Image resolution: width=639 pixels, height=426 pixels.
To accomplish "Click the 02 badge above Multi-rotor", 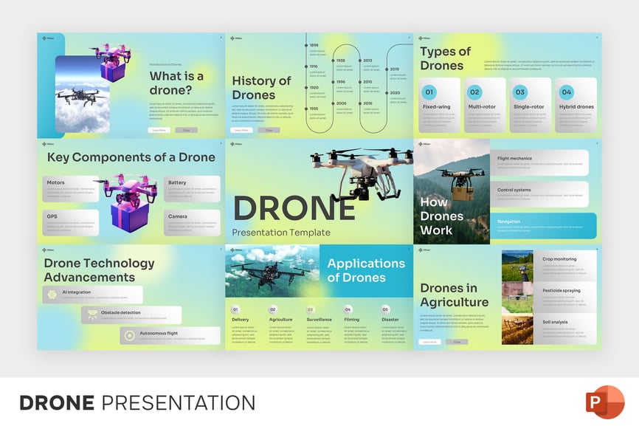I will click(474, 92).
